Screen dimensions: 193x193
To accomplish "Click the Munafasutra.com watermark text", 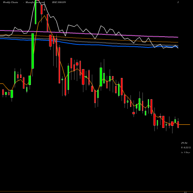I will 35,2.
